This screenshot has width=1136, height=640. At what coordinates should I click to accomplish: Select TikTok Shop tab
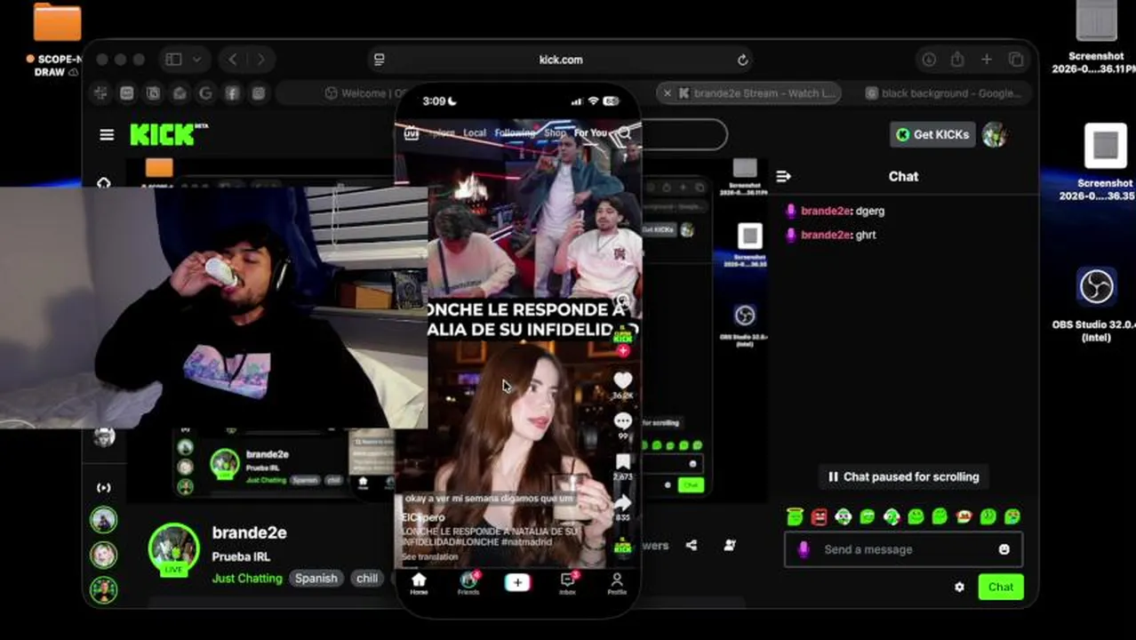point(555,133)
